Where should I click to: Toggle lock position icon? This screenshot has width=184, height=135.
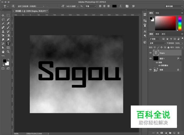(162, 47)
